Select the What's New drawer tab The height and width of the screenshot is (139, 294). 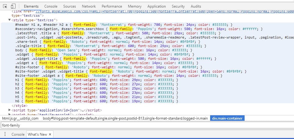click(37, 134)
